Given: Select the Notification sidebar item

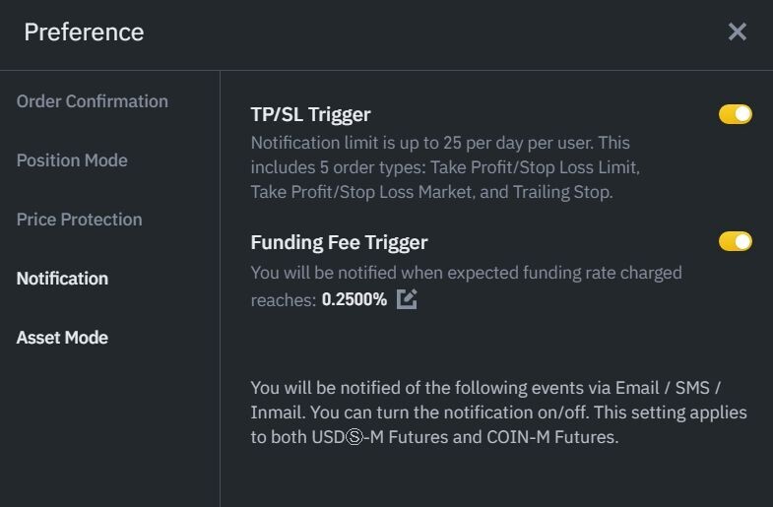Looking at the screenshot, I should [62, 279].
